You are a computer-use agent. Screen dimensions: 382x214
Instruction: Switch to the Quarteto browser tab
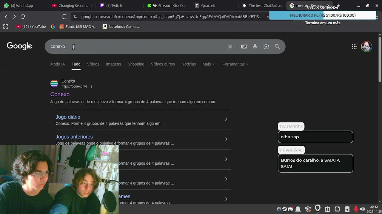(x=214, y=6)
